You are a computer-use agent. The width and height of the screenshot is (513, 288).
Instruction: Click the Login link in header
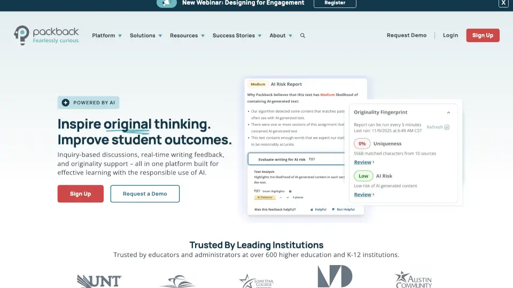450,35
